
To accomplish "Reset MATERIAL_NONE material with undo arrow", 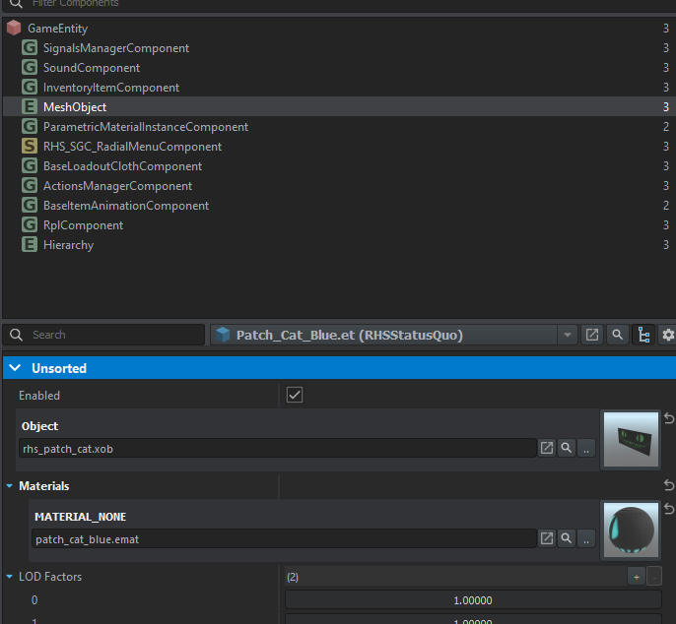I will pos(669,509).
